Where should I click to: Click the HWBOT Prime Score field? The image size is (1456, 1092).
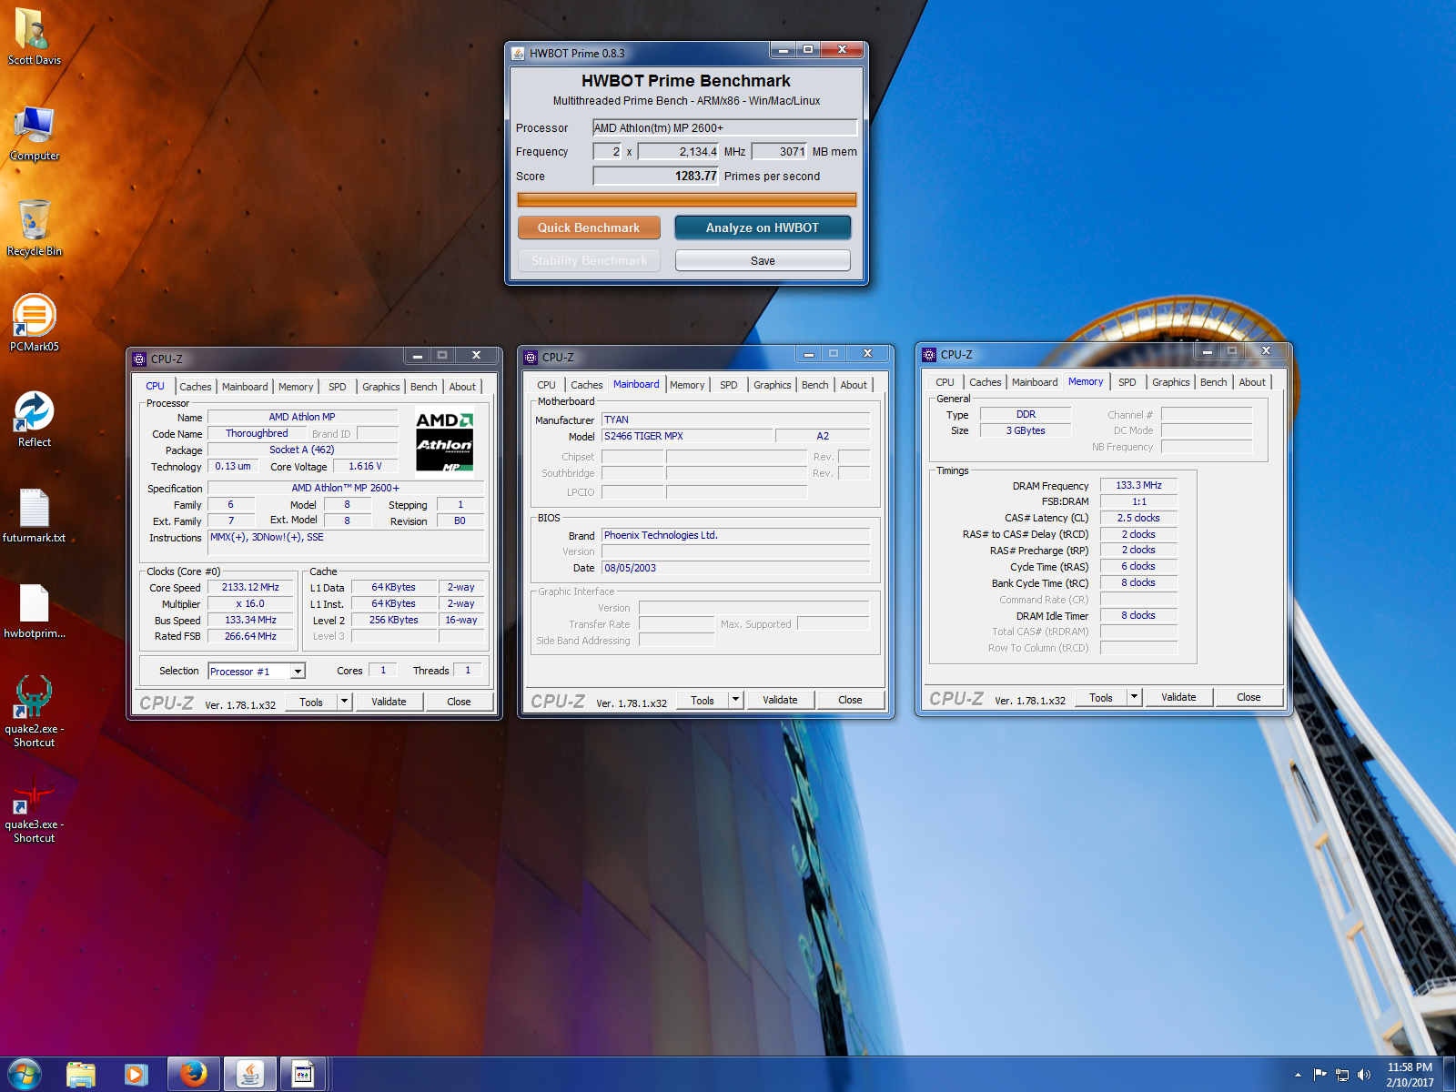[x=656, y=176]
